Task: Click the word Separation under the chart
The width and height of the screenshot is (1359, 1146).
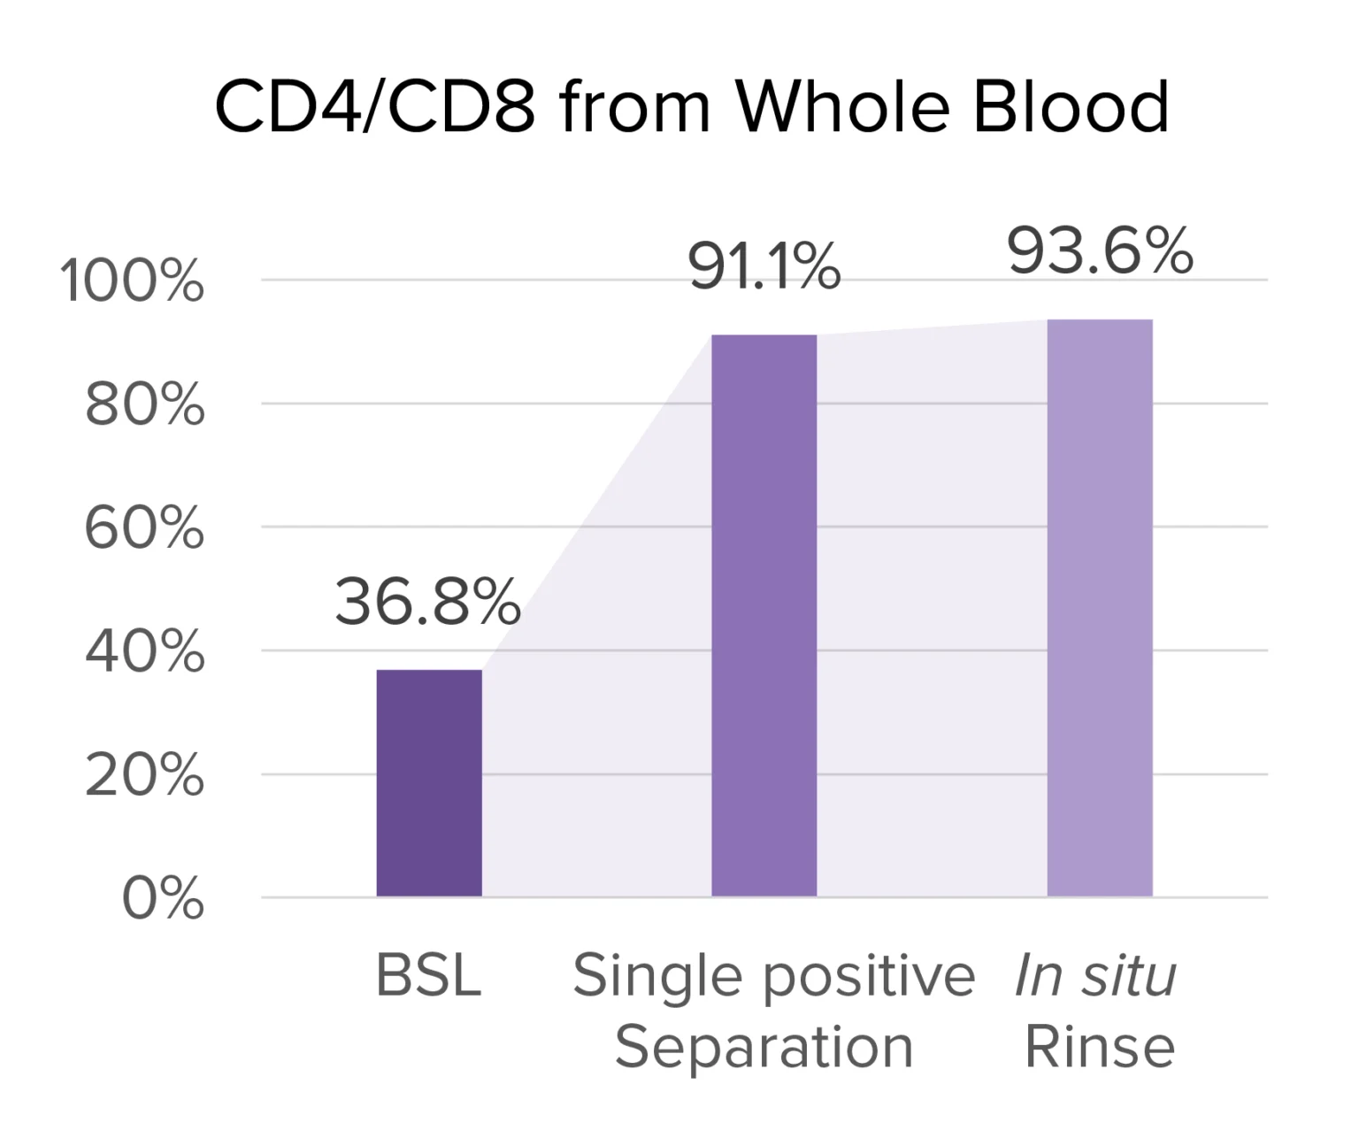Action: coord(764,1047)
